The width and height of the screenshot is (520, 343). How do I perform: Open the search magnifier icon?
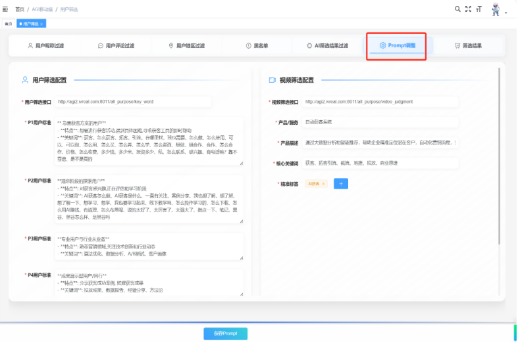457,9
